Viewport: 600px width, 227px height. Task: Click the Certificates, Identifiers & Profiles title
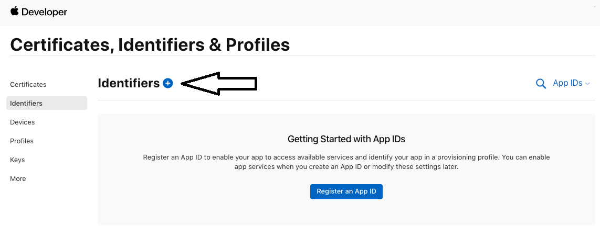pos(150,44)
